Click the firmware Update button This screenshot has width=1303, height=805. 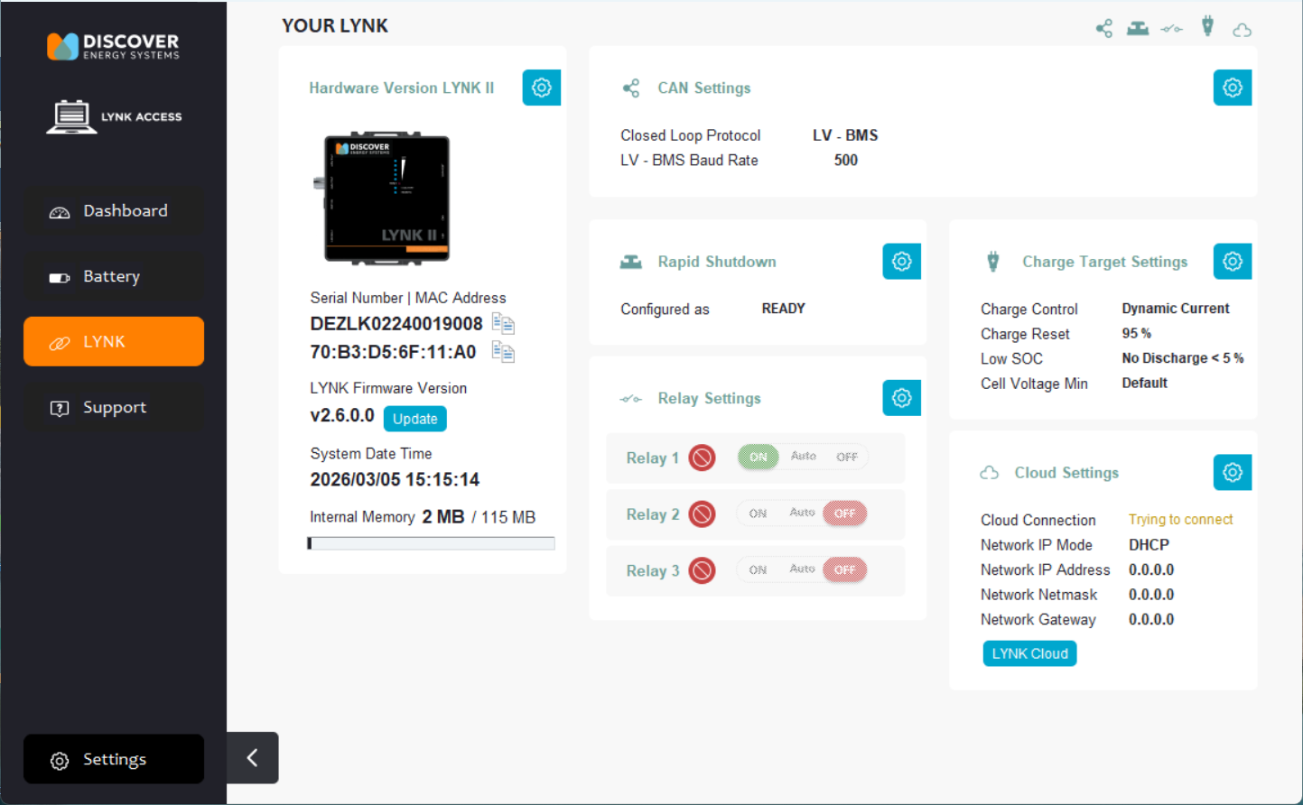pyautogui.click(x=414, y=419)
